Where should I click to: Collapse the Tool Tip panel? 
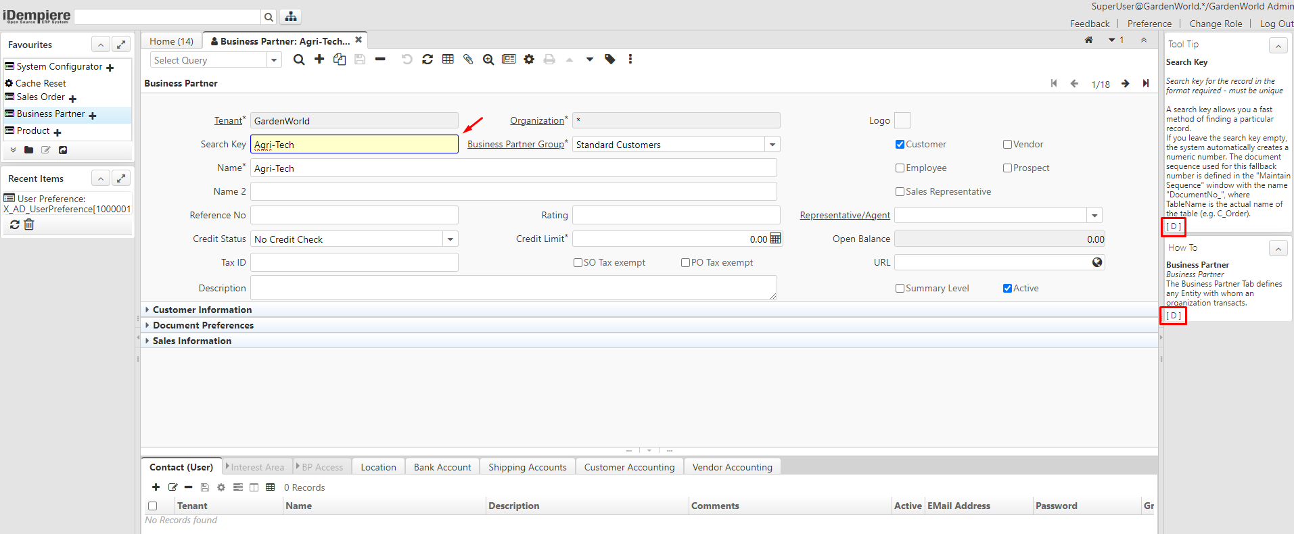[x=1278, y=45]
